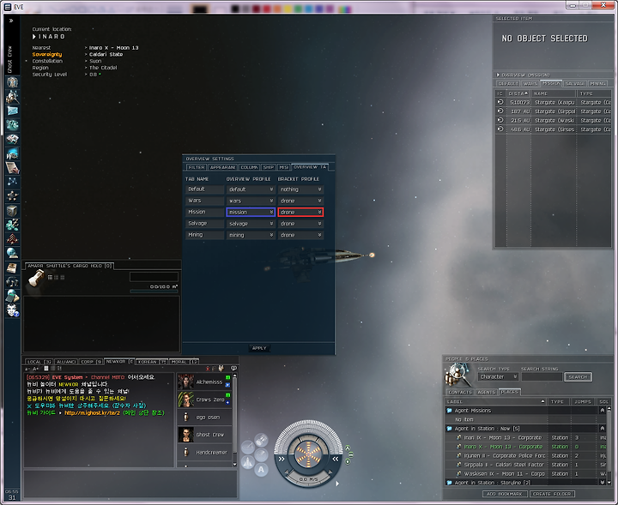Viewport: 618px width, 505px height.
Task: Sort the places list by Jumps column
Action: pyautogui.click(x=583, y=401)
